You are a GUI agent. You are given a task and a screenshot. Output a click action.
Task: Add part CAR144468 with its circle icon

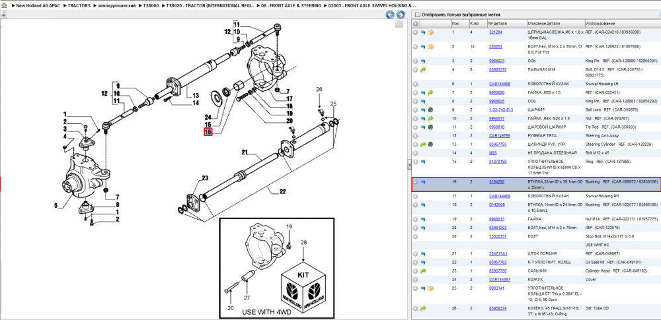coord(415,84)
